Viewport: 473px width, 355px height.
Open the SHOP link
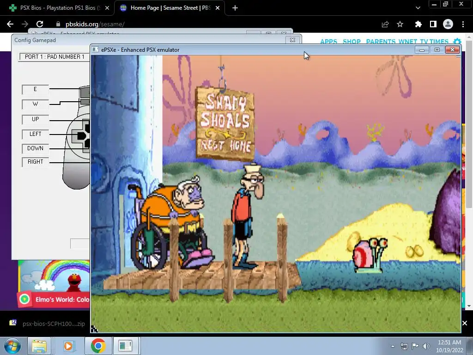[352, 42]
